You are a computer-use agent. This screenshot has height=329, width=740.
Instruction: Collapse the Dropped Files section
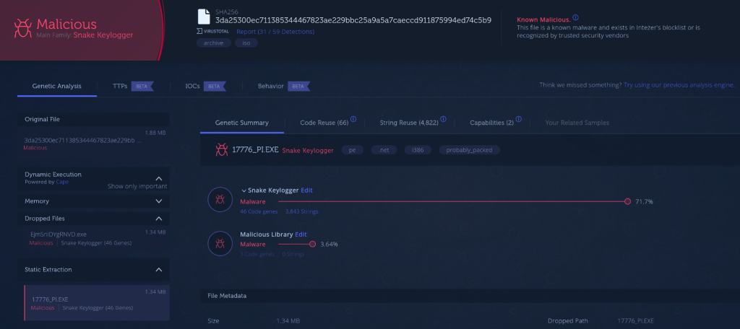click(x=158, y=219)
